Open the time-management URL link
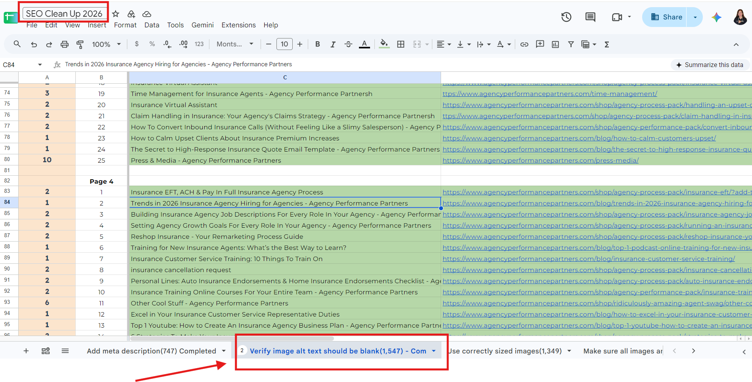Screen dimensions: 752x382 [550, 94]
